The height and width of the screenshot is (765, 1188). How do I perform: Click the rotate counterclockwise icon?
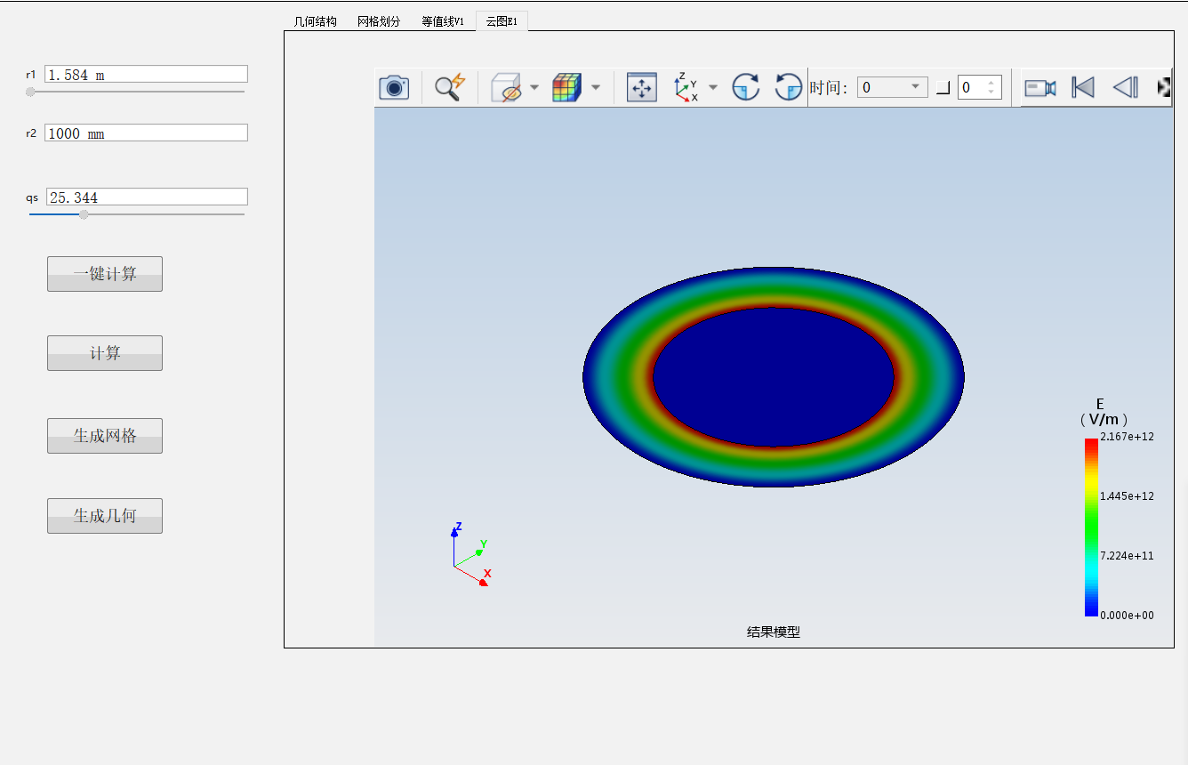[788, 87]
